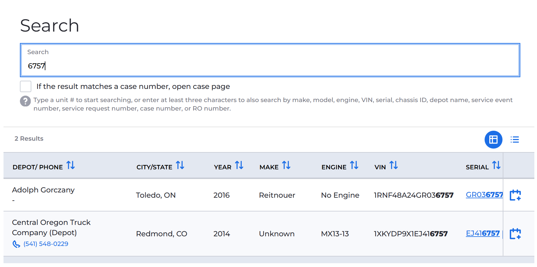Schedule event for Adolph Gorczany row
537x267 pixels.
(x=515, y=195)
